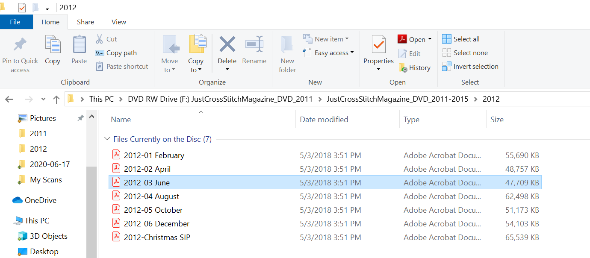This screenshot has width=590, height=258.
Task: Click Paste shortcut in the ribbon
Action: (x=122, y=67)
